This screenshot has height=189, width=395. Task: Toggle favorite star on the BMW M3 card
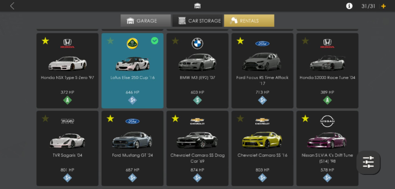coord(175,41)
